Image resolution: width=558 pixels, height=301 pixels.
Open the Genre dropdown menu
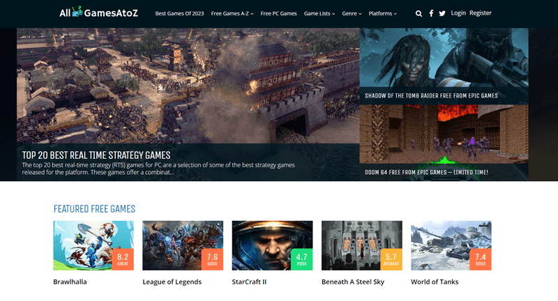point(352,13)
